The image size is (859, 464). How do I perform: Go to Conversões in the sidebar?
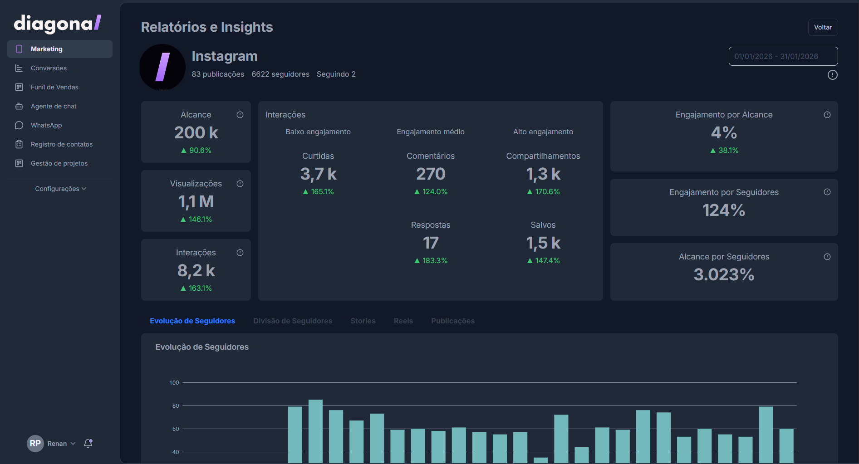point(60,68)
